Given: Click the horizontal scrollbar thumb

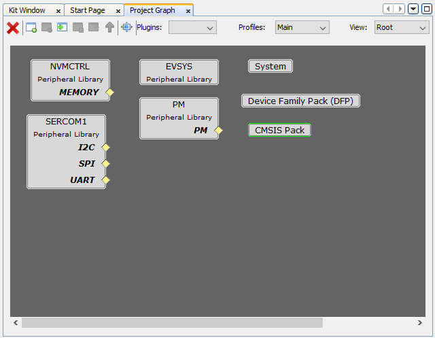Looking at the screenshot, I should click(x=172, y=322).
